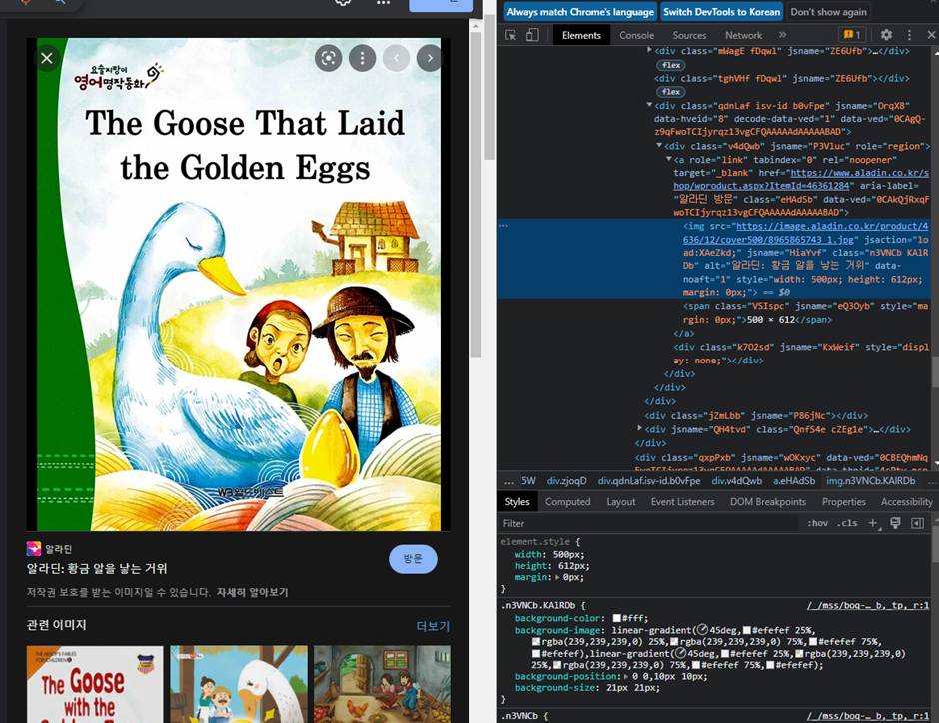Screen dimensions: 939x723
Task: Go to the previous image arrow
Action: [x=396, y=58]
